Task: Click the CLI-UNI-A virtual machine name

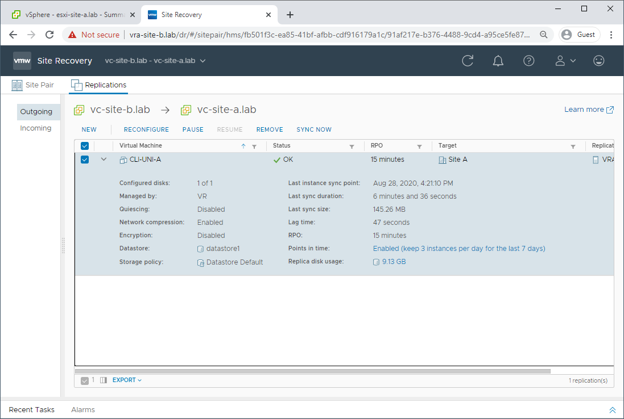Action: point(145,160)
